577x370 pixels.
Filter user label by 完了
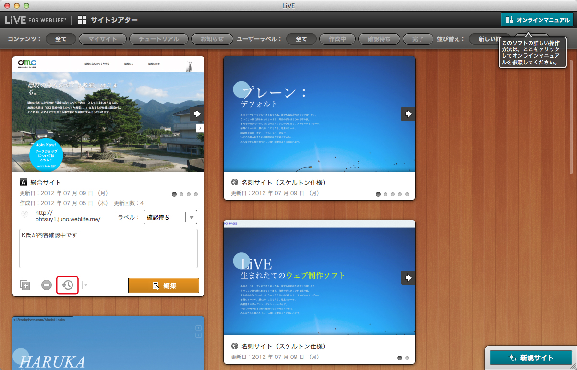(418, 39)
